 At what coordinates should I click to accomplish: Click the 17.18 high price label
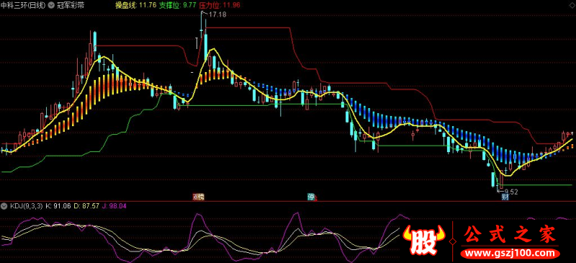217,14
